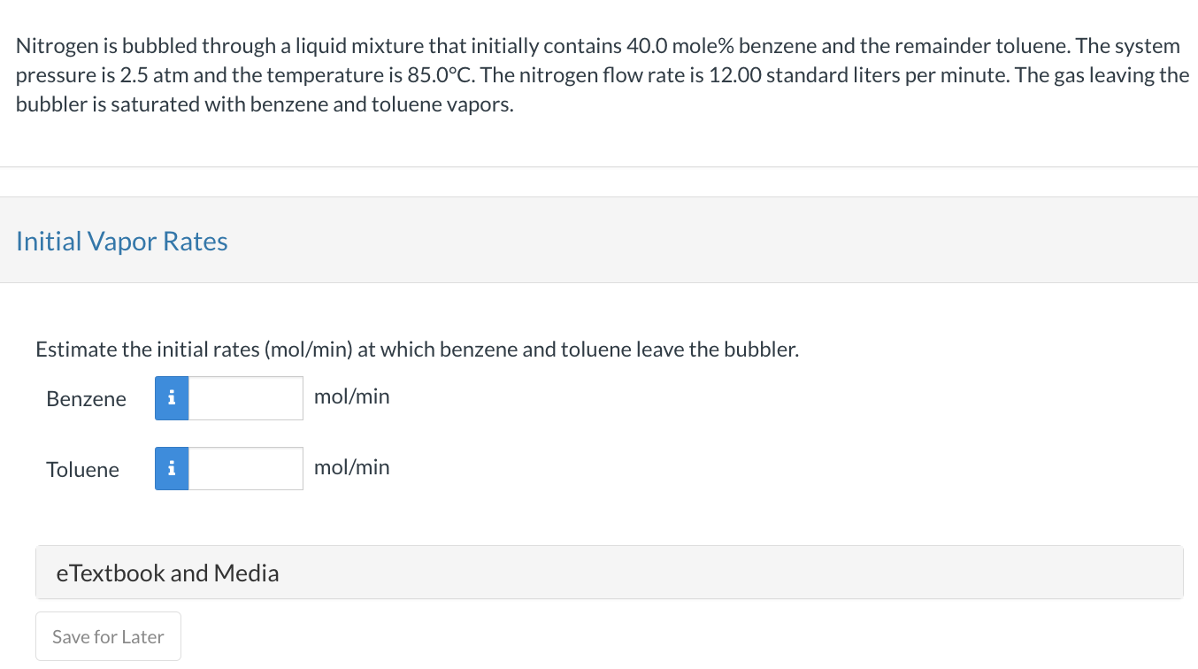Click the 'i' badge on the Toluene answer box
The image size is (1198, 669).
(x=171, y=468)
